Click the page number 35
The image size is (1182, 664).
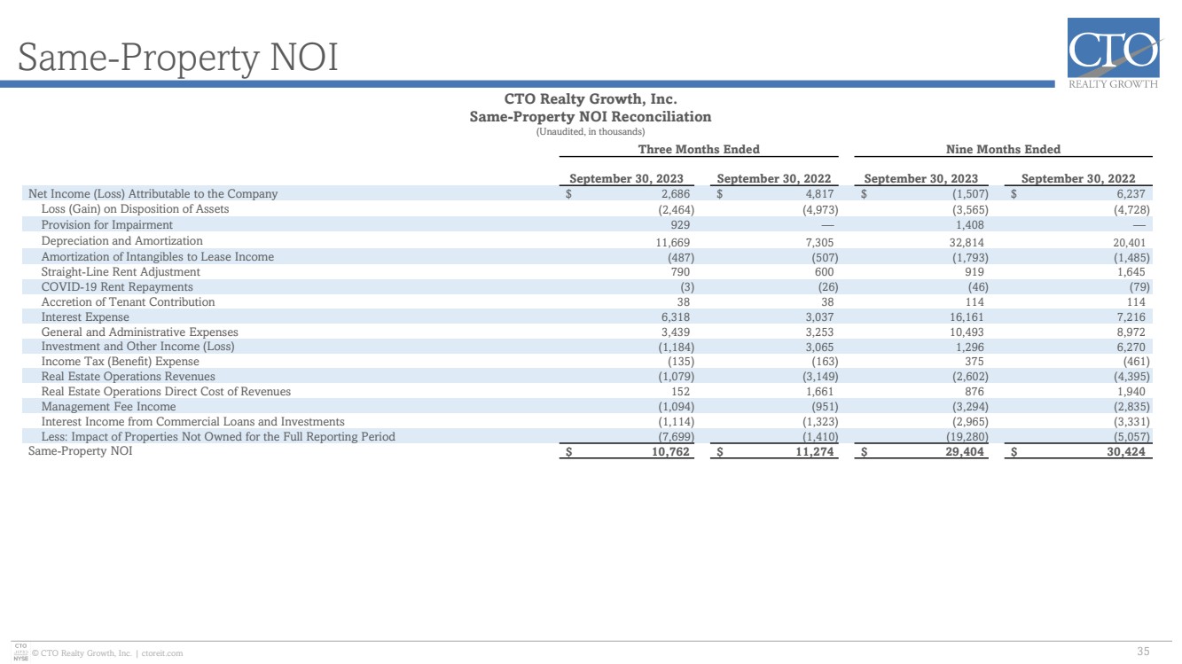pos(1143,652)
